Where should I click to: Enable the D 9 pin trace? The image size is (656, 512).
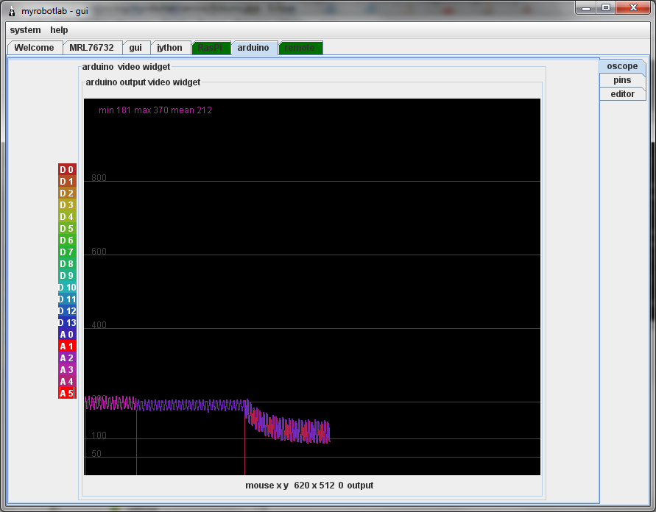pyautogui.click(x=67, y=275)
